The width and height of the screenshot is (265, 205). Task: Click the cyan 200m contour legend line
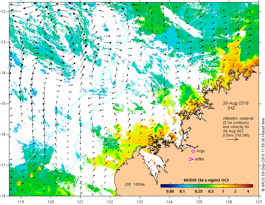129,188
